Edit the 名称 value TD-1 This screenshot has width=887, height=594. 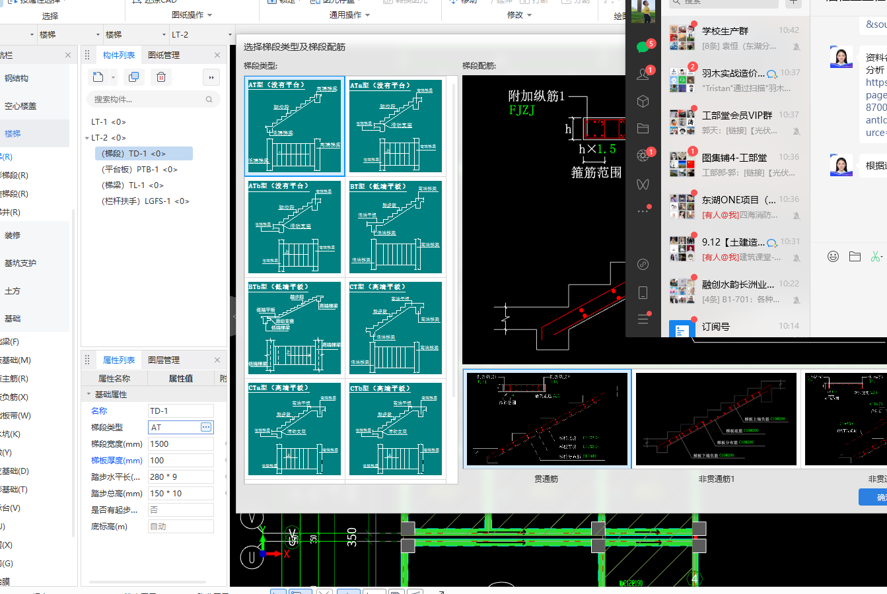180,411
